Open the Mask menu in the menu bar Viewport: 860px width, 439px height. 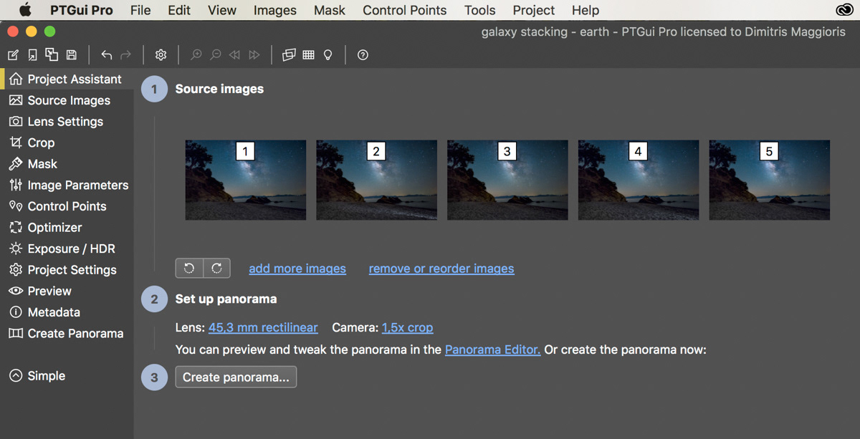[330, 10]
